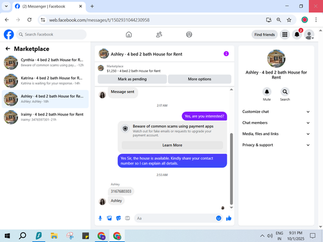Record a voice clip with microphone icon
The image size is (323, 242).
pyautogui.click(x=100, y=218)
